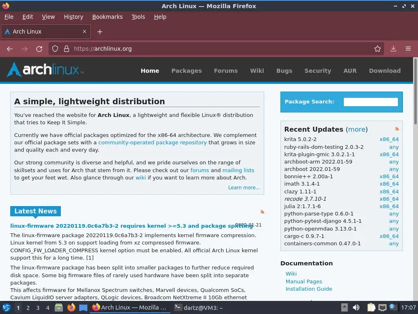Switch to workspace 4
Image resolution: width=418 pixels, height=314 pixels.
pos(48,308)
